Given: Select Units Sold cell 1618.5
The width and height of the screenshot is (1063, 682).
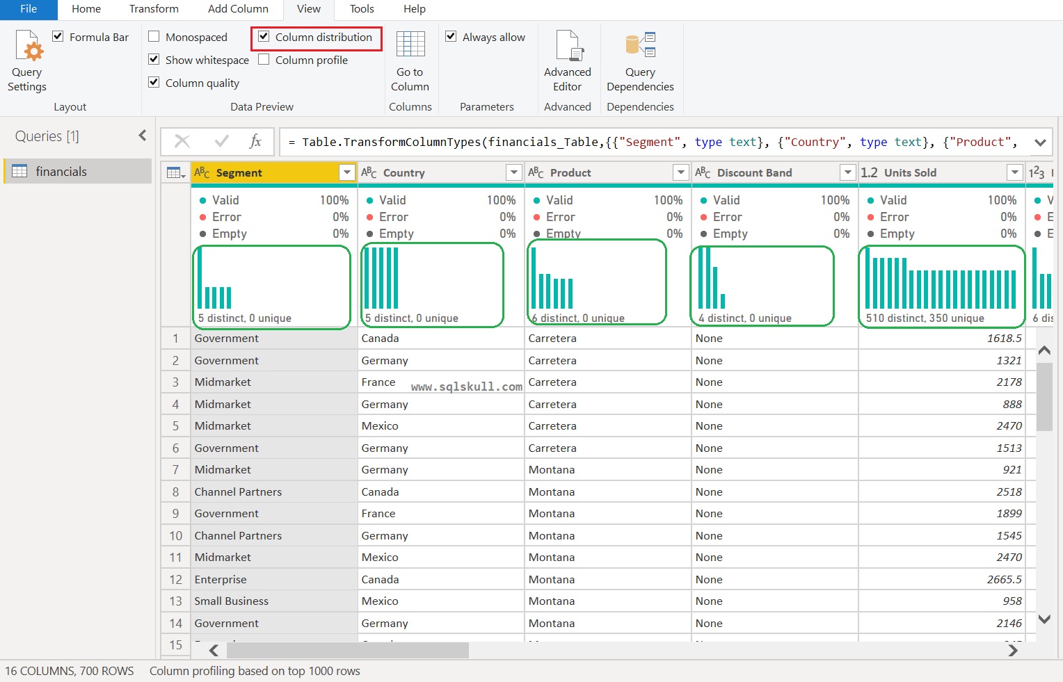Looking at the screenshot, I should 942,338.
